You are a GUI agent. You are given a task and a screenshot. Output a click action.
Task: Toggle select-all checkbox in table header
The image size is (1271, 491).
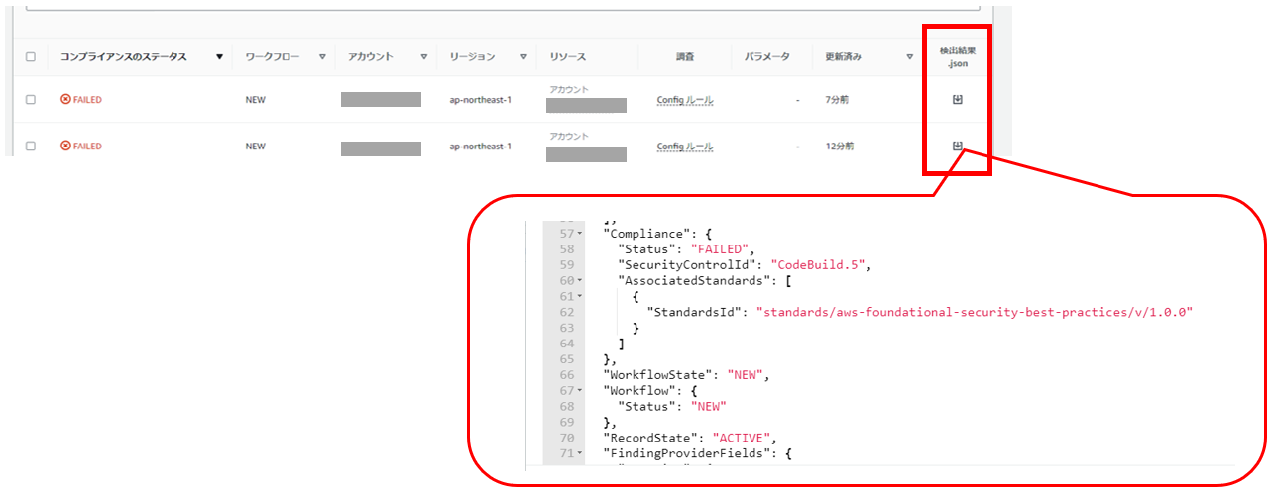point(31,57)
